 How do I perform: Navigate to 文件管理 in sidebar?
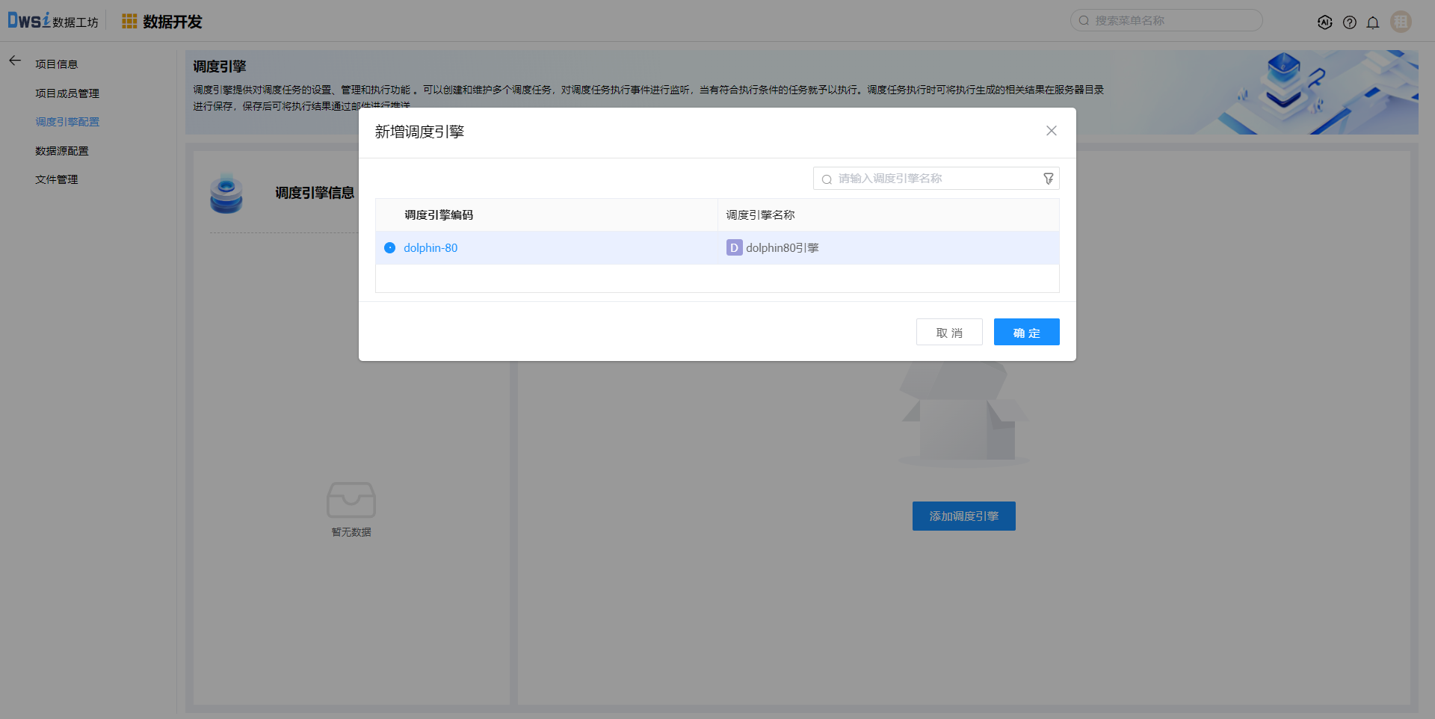(57, 179)
